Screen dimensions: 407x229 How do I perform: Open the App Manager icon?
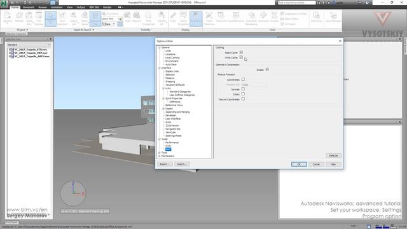tap(333, 17)
